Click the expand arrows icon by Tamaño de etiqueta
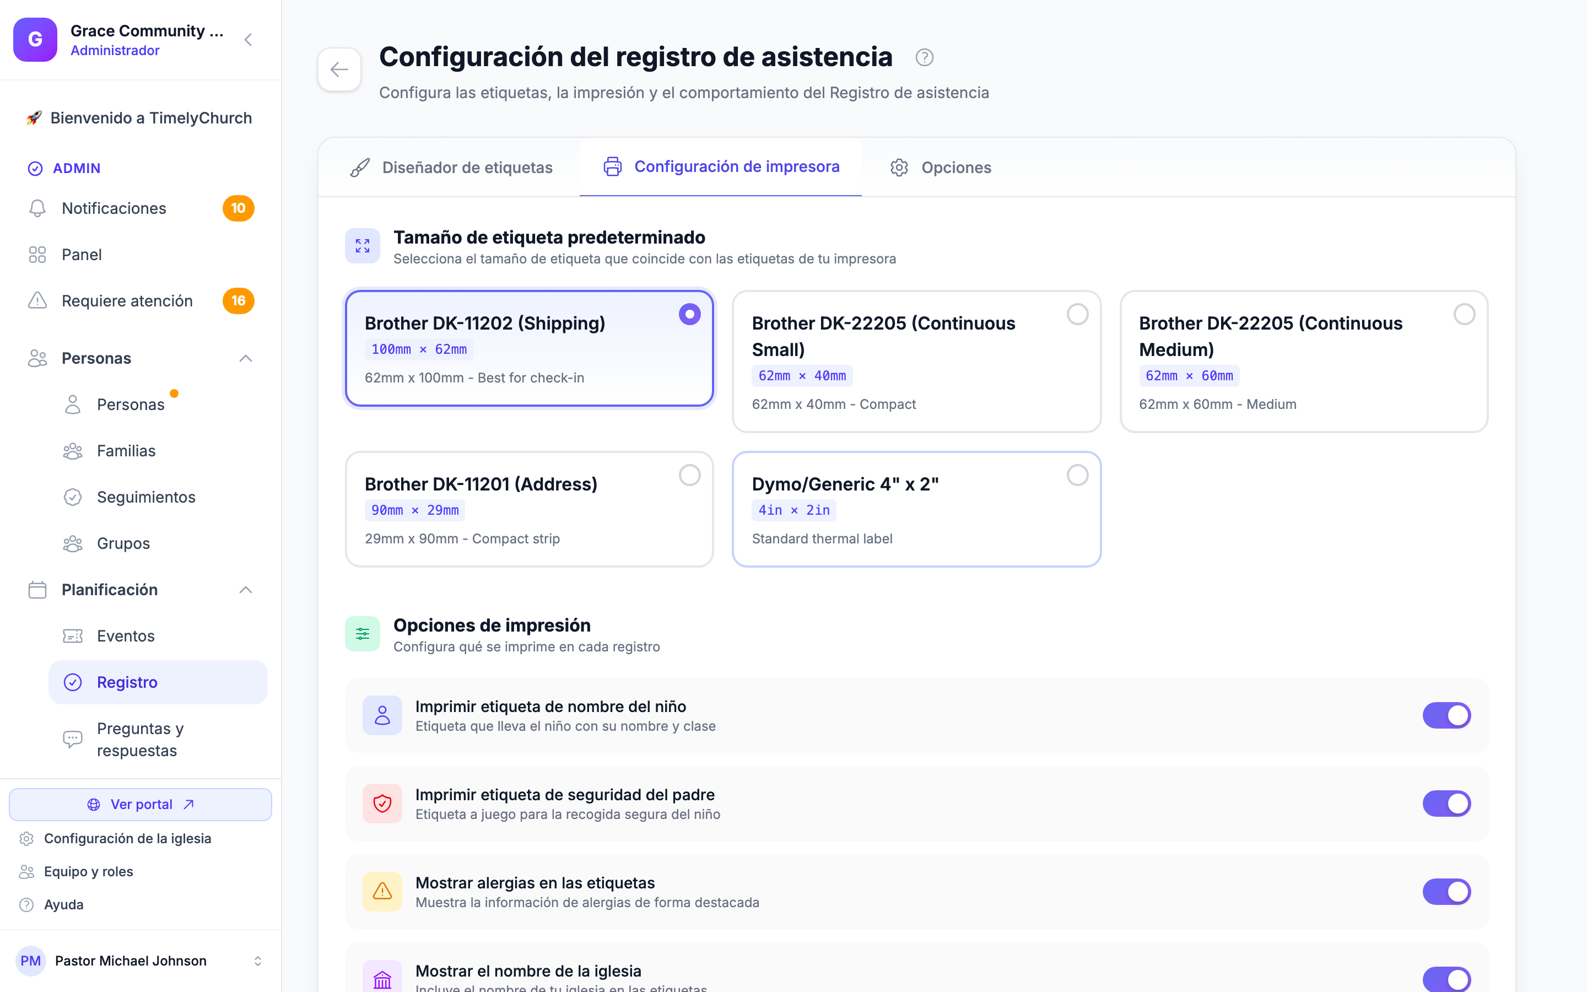This screenshot has height=992, width=1587. [x=363, y=246]
